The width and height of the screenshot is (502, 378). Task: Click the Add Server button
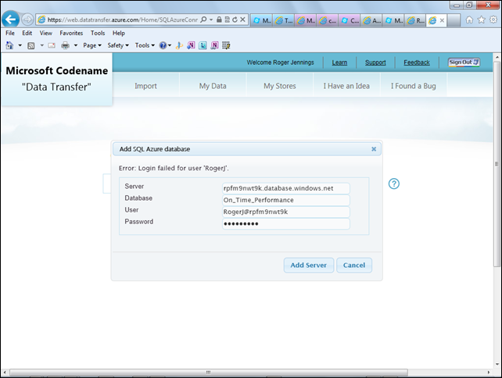(309, 265)
